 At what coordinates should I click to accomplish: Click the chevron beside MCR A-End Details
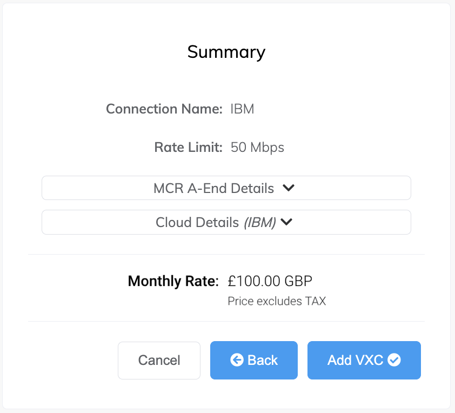click(x=289, y=188)
